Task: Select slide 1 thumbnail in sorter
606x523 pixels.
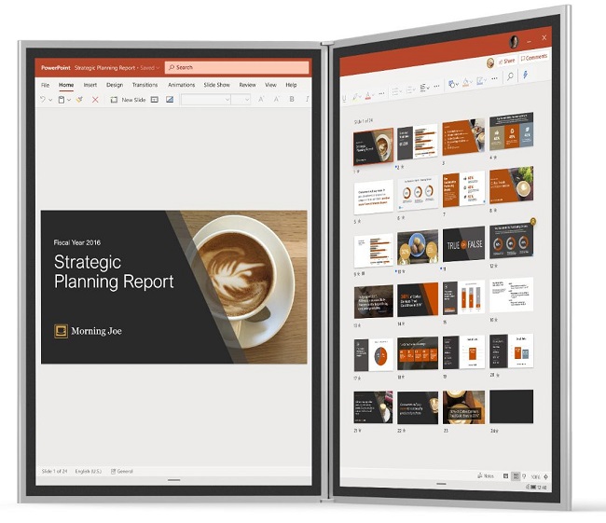Action: pyautogui.click(x=373, y=146)
